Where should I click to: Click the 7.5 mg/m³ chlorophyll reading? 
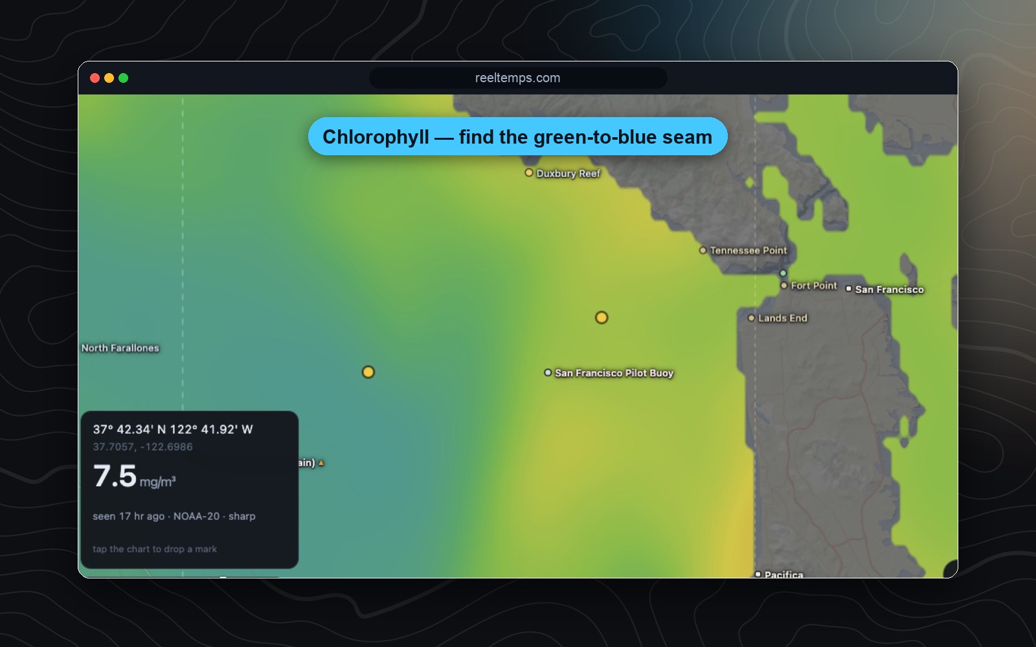[x=134, y=477]
